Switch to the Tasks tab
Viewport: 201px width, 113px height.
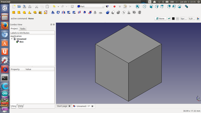coord(23,29)
